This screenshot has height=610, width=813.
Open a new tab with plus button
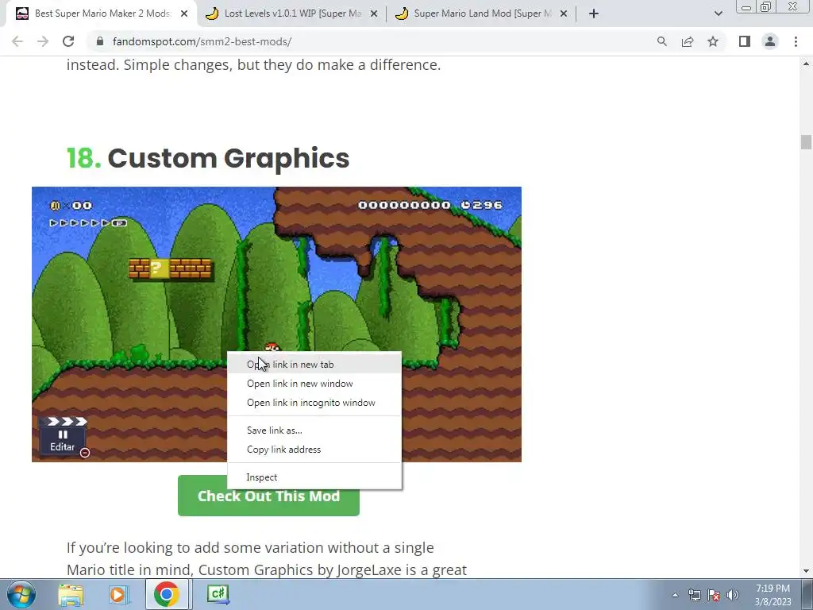594,14
